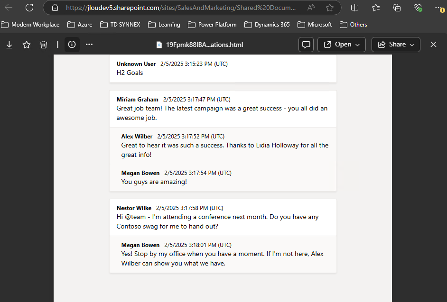The width and height of the screenshot is (447, 302).
Task: Click timestamp 2/5/2025 3:17:58 PM (UTC)
Action: tap(190, 208)
